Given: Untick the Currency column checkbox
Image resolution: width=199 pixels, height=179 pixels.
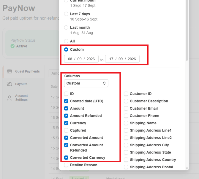Looking at the screenshot, I should tap(66, 123).
